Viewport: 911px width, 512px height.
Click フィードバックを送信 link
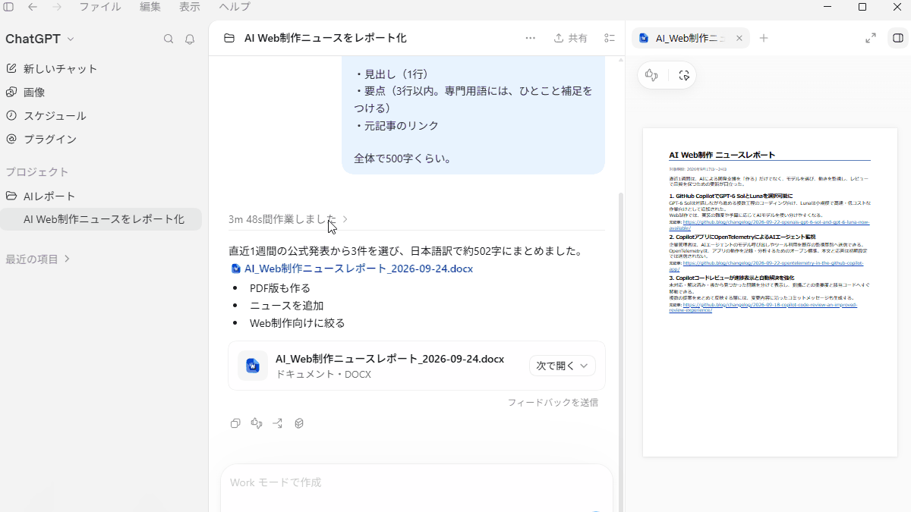tap(553, 402)
